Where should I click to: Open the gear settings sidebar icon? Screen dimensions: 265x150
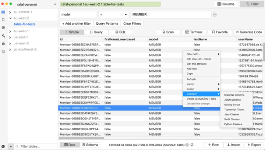click(3, 51)
